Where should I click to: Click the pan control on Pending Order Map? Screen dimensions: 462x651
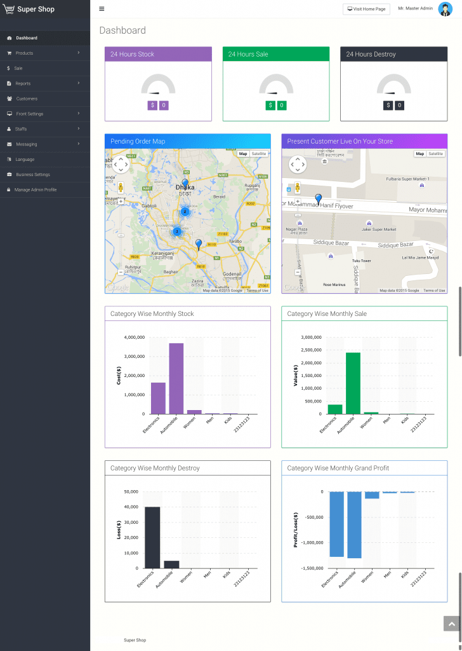[x=121, y=165]
